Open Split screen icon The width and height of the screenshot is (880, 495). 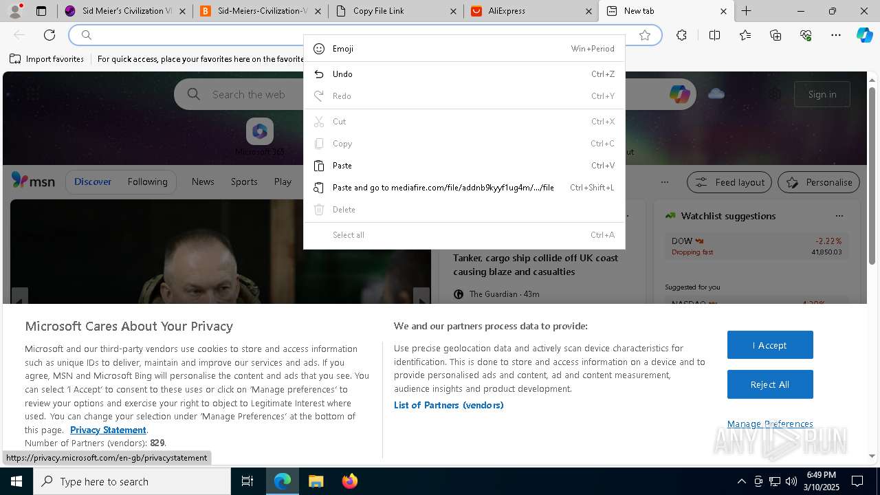[x=714, y=35]
